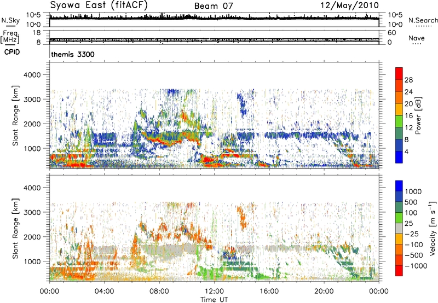Click the Power [dB] color bar

point(399,115)
